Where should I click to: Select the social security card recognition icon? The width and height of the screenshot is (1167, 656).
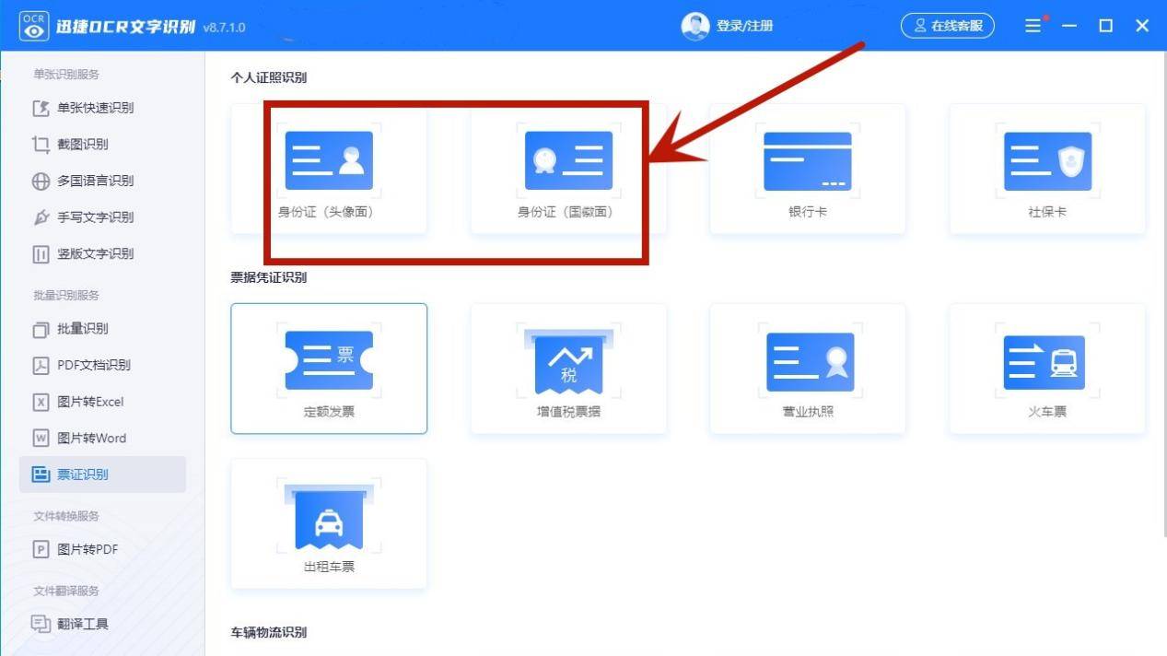click(x=1047, y=161)
